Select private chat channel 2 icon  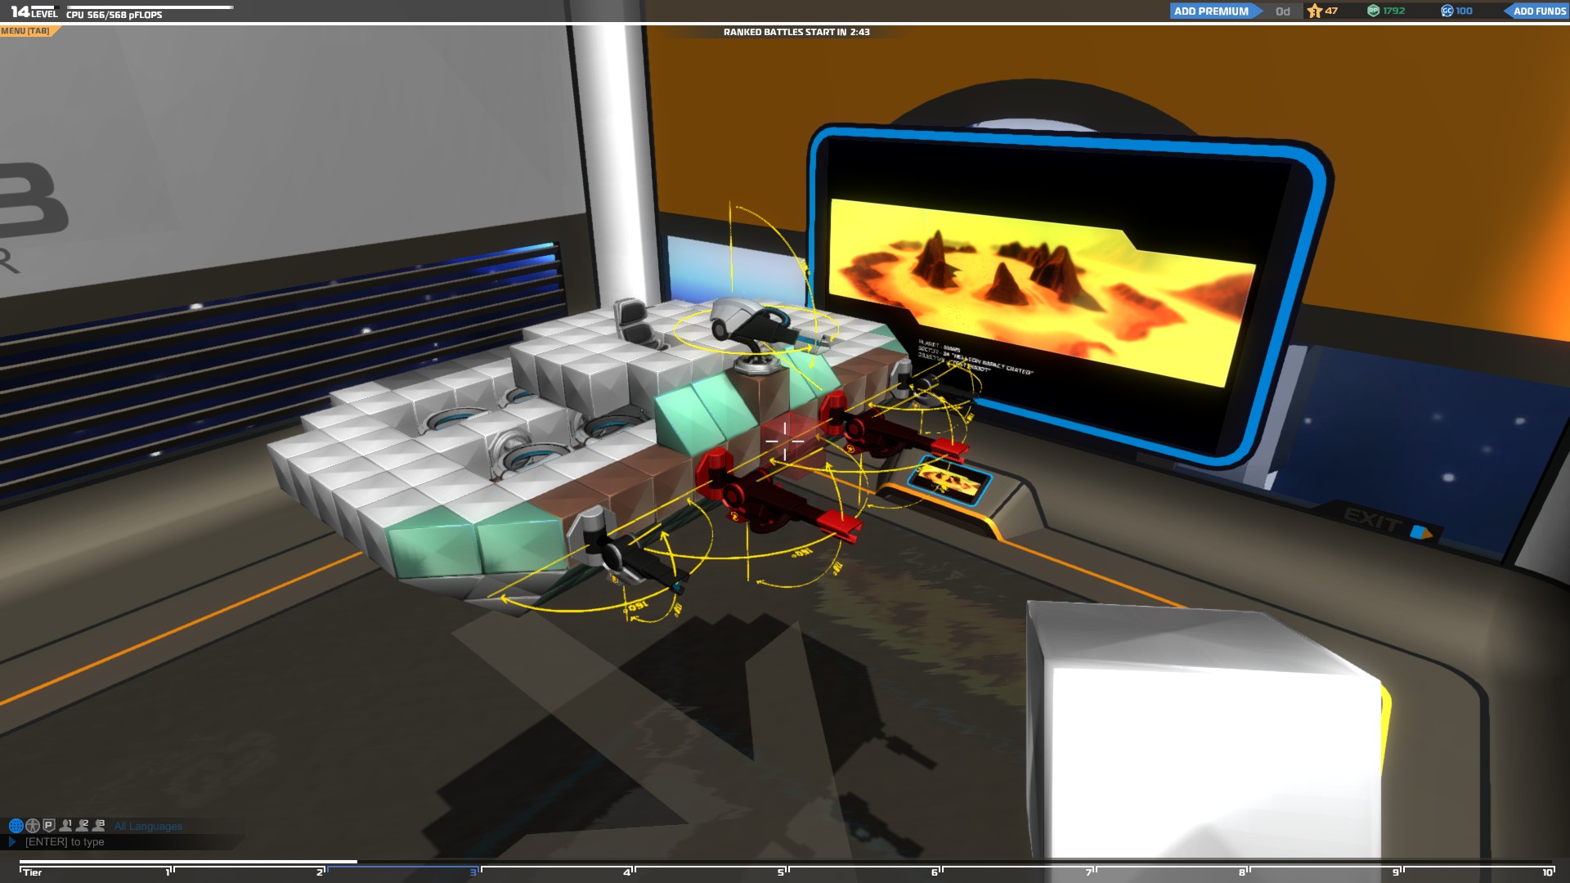[x=82, y=826]
